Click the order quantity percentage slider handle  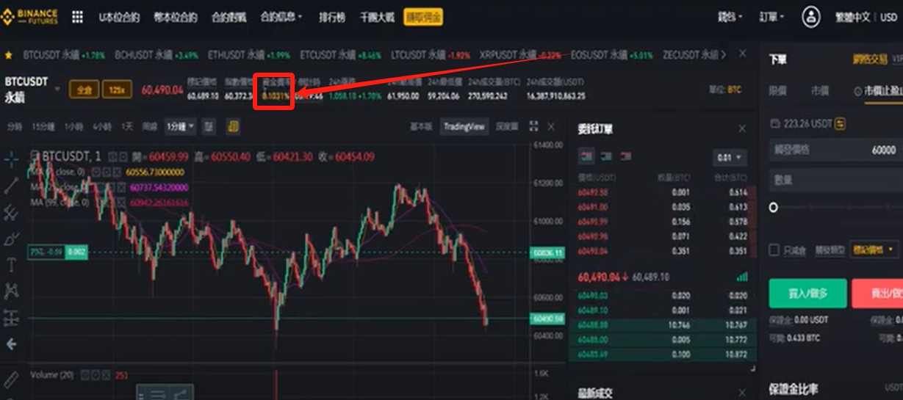pyautogui.click(x=773, y=208)
